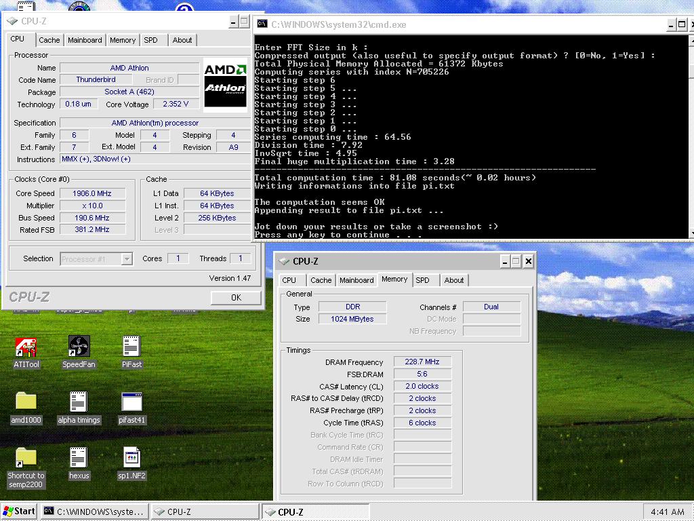Click the Revision value A9
The height and width of the screenshot is (521, 694).
(233, 147)
